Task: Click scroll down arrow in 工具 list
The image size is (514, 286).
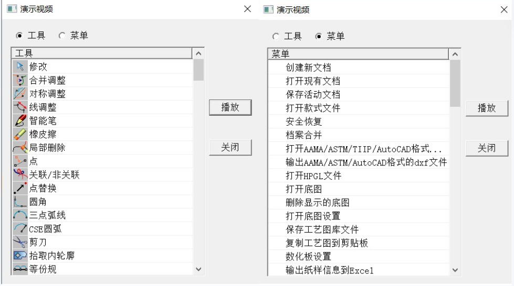Action: [198, 269]
